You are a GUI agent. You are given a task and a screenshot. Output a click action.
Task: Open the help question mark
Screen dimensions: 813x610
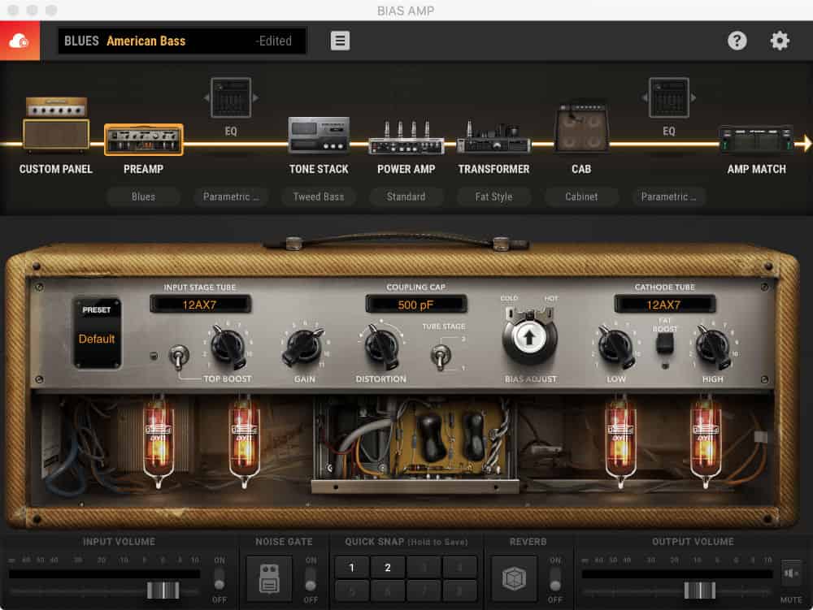tap(737, 41)
